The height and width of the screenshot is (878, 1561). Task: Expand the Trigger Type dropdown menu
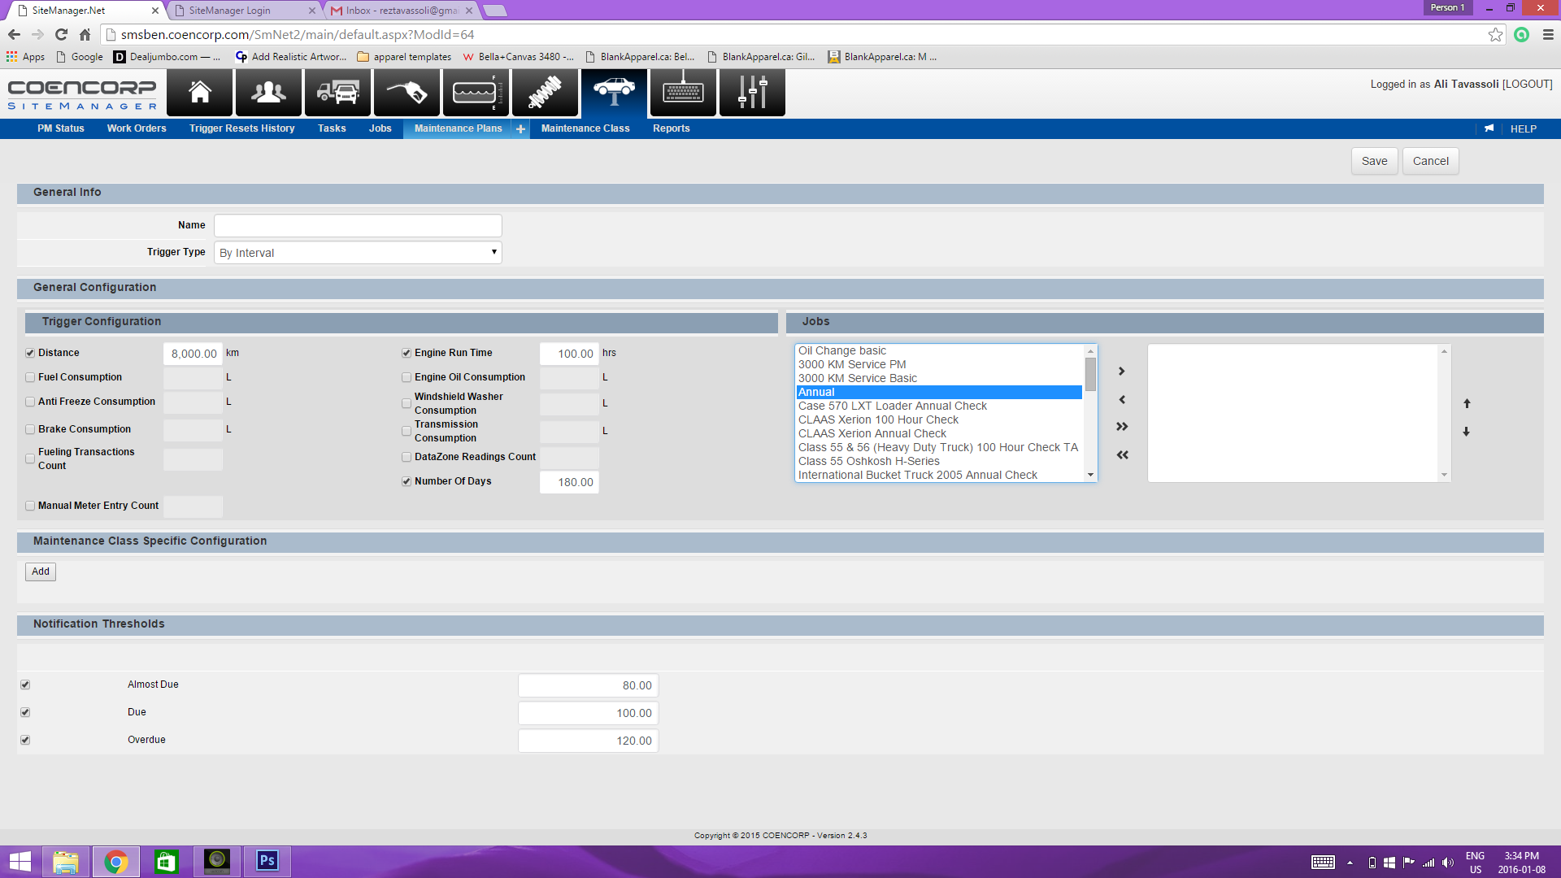pyautogui.click(x=492, y=252)
